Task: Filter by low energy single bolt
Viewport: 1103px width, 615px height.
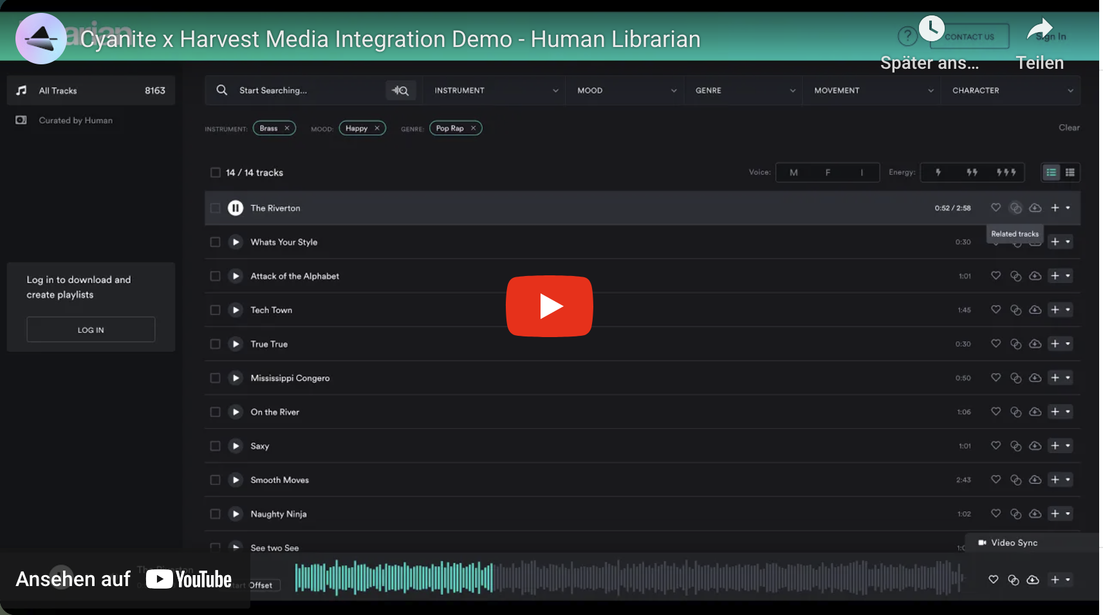Action: pyautogui.click(x=938, y=172)
